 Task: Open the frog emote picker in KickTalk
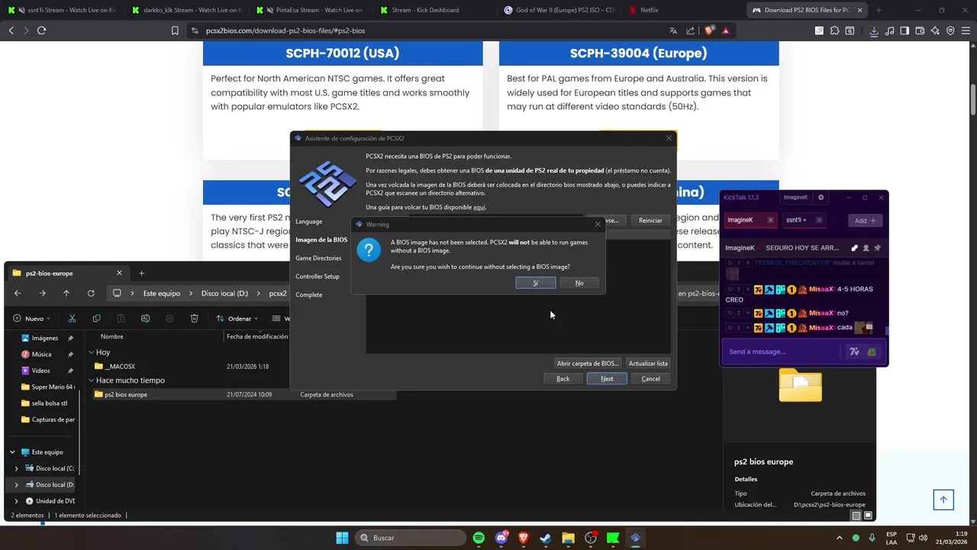pos(872,351)
